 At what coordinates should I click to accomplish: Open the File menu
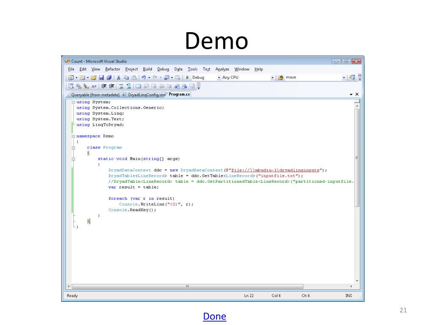coord(71,69)
